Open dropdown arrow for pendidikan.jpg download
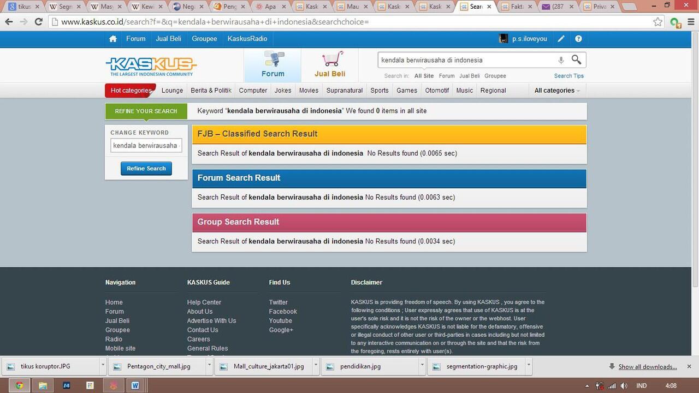Image resolution: width=699 pixels, height=393 pixels. pos(422,366)
